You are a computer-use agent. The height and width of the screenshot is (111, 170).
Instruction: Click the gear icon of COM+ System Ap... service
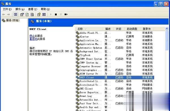tap(77, 63)
